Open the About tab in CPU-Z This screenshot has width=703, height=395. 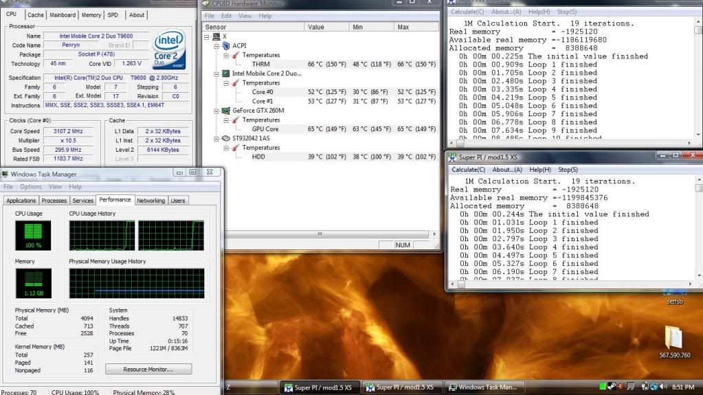pyautogui.click(x=136, y=15)
